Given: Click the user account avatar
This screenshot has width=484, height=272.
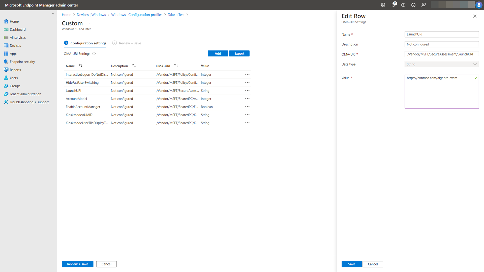Looking at the screenshot, I should (x=479, y=5).
